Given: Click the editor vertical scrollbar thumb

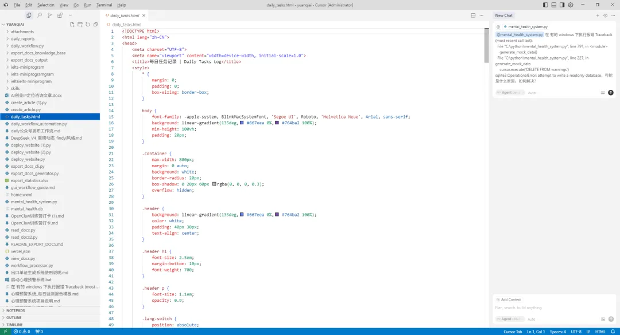Looking at the screenshot, I should [x=486, y=45].
